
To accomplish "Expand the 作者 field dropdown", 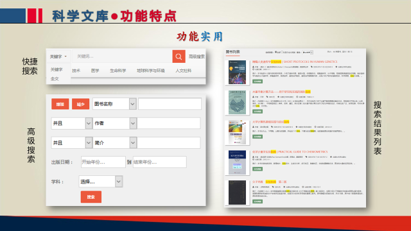I will [x=114, y=123].
